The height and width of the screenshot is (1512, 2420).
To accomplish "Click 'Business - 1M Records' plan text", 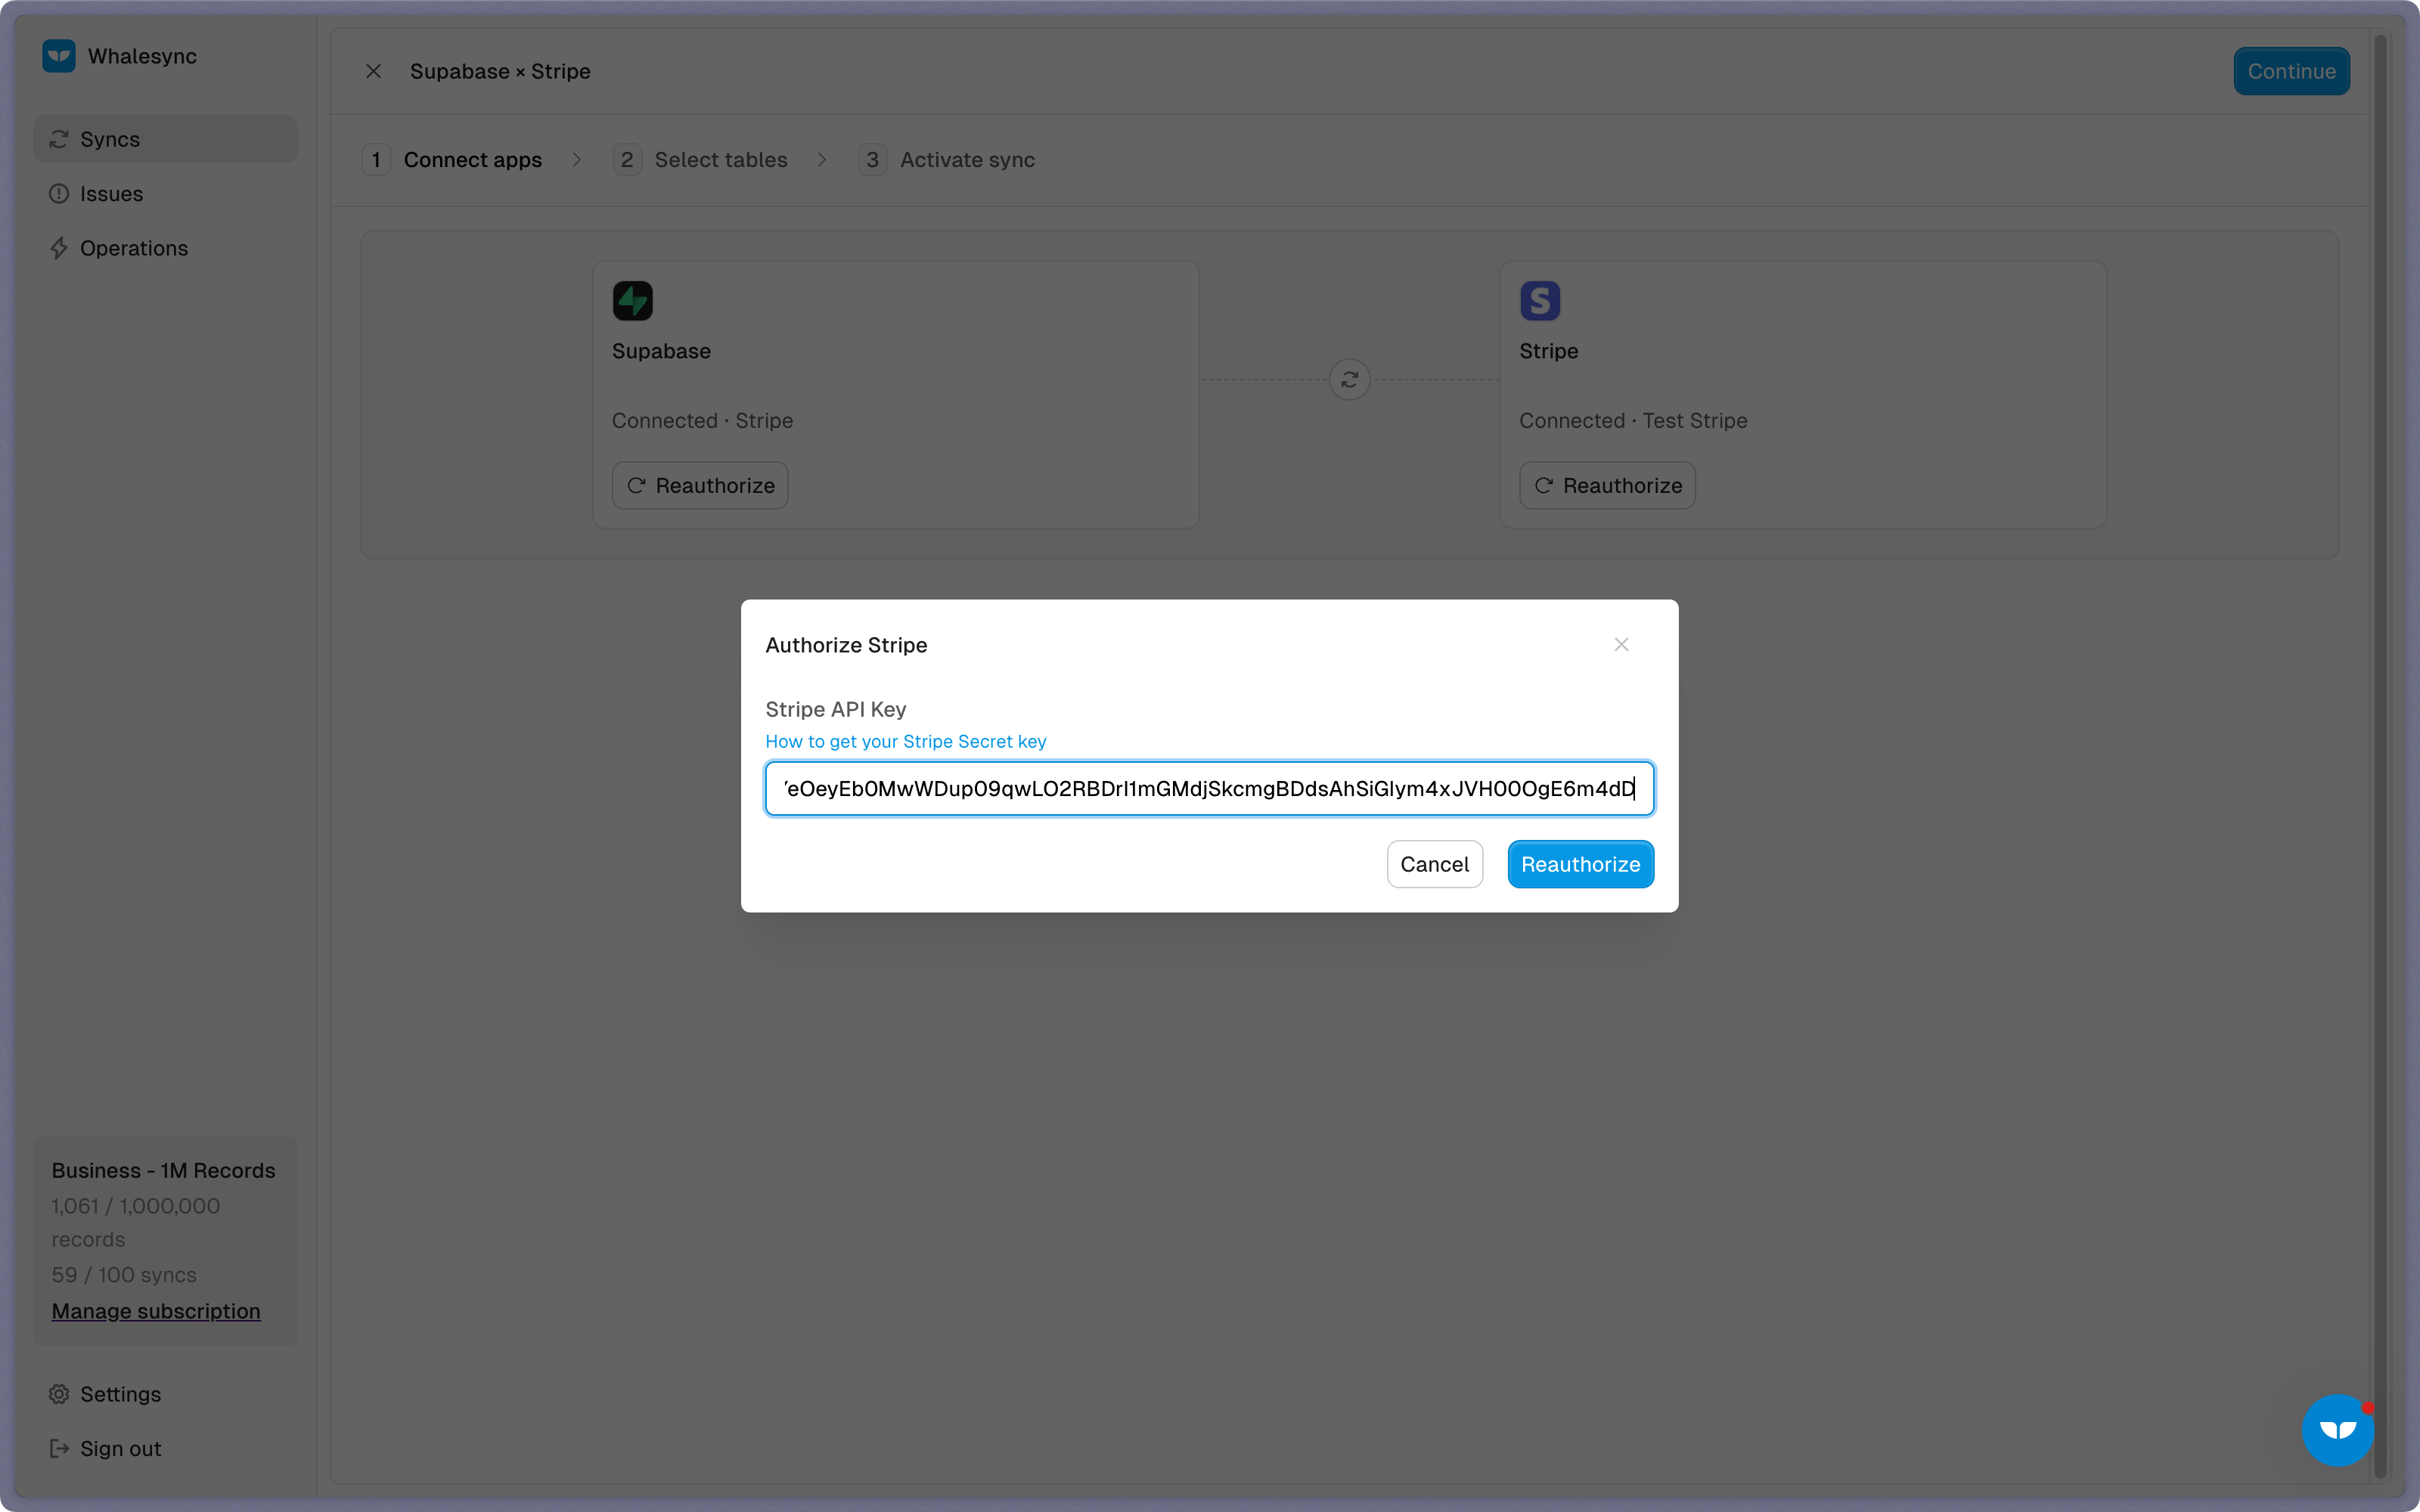I will click(163, 1170).
